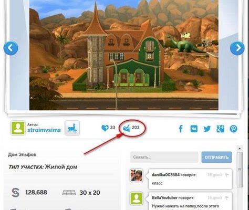Share via the Twitter icon
The image size is (249, 210).
pos(207,129)
